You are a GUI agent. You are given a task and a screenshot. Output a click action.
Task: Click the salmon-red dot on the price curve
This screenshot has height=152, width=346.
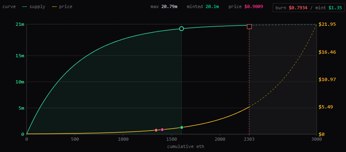point(156,130)
